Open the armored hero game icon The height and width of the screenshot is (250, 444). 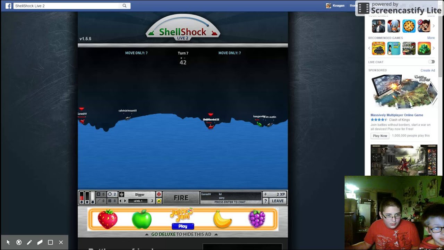pos(394,26)
